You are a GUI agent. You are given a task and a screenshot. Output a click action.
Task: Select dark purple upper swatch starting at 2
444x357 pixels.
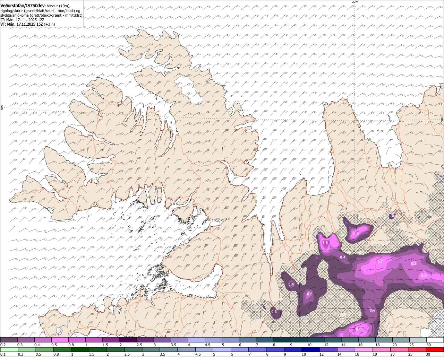[128, 340]
